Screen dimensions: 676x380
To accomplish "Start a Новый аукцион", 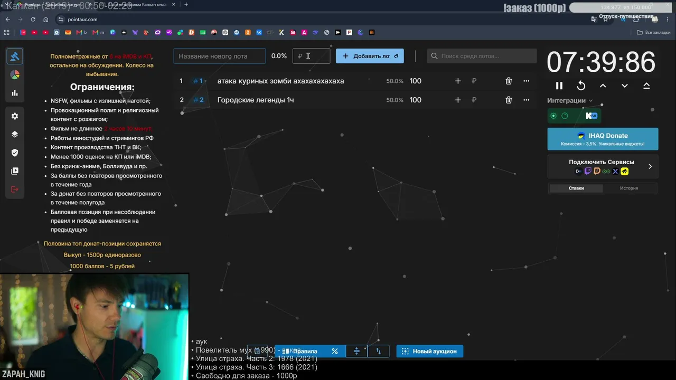I will pyautogui.click(x=430, y=351).
